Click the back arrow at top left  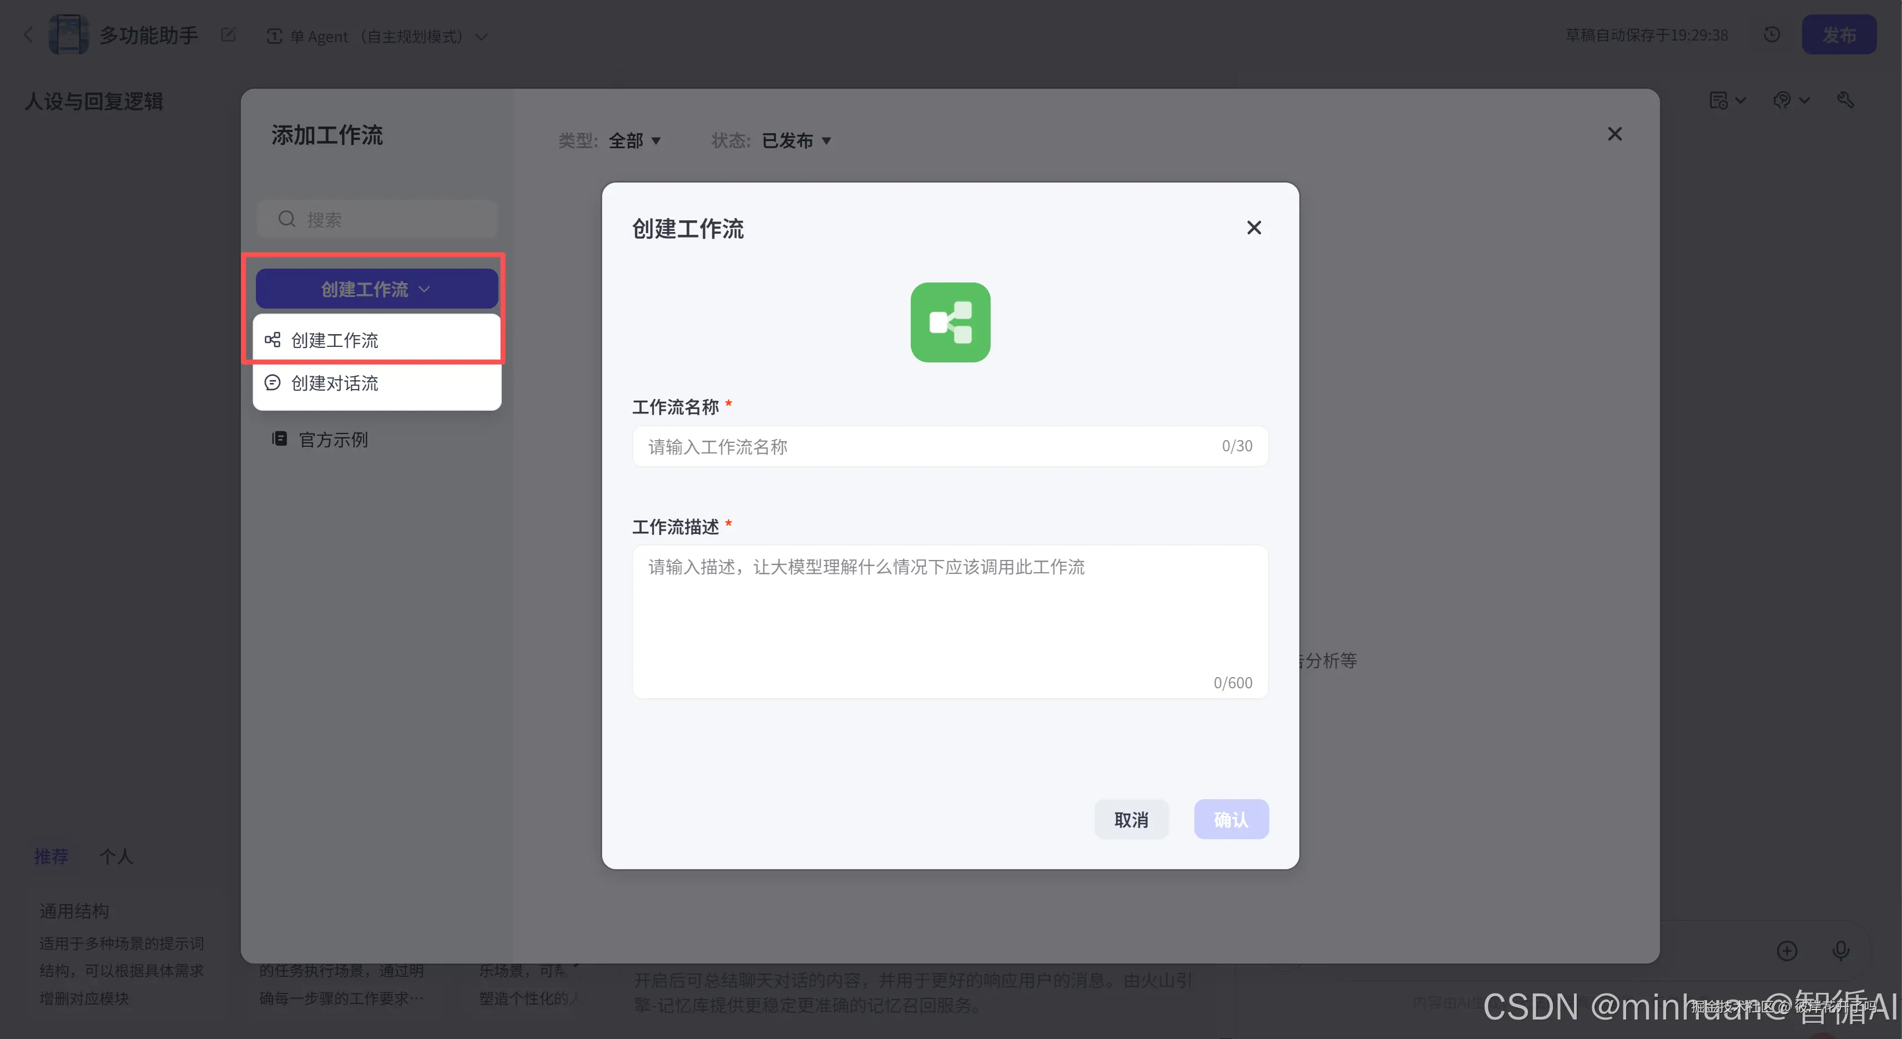[x=28, y=35]
